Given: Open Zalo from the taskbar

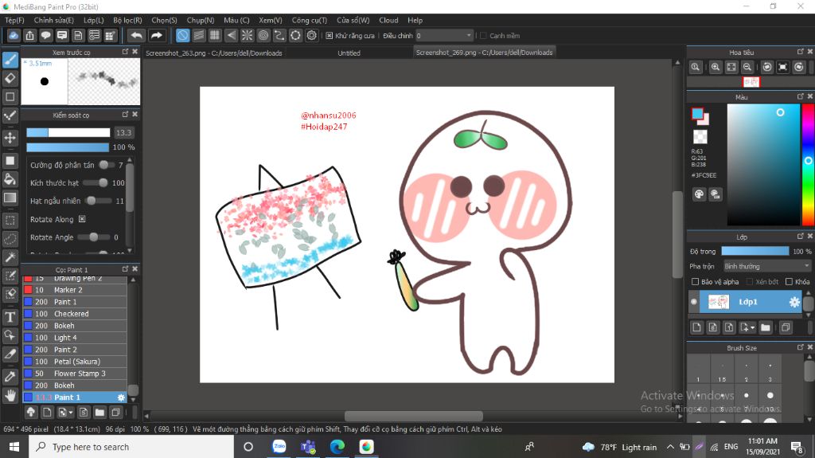Looking at the screenshot, I should [279, 447].
